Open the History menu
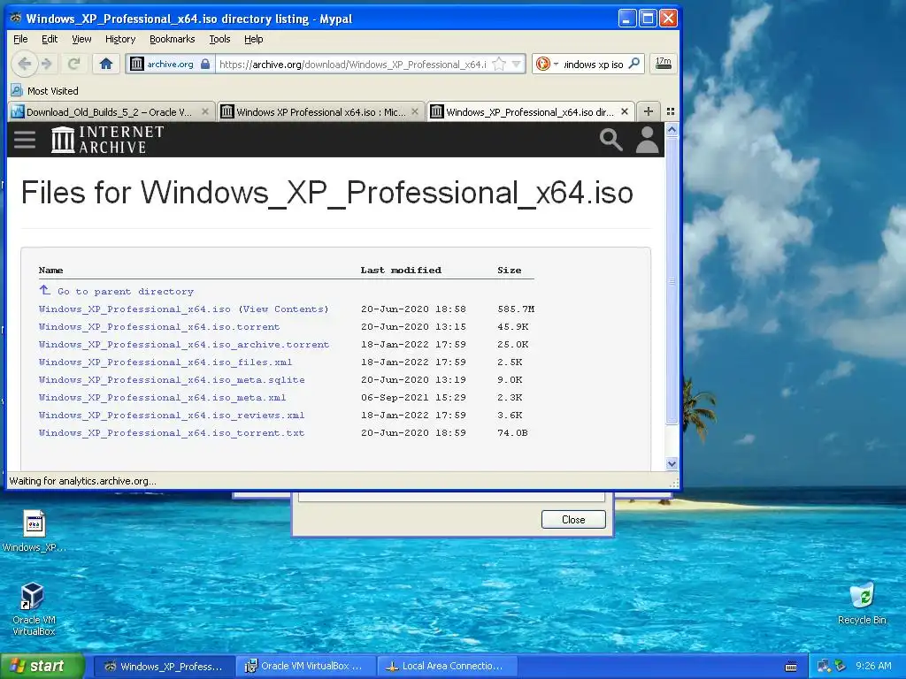Viewport: 906px width, 679px height. pos(120,39)
